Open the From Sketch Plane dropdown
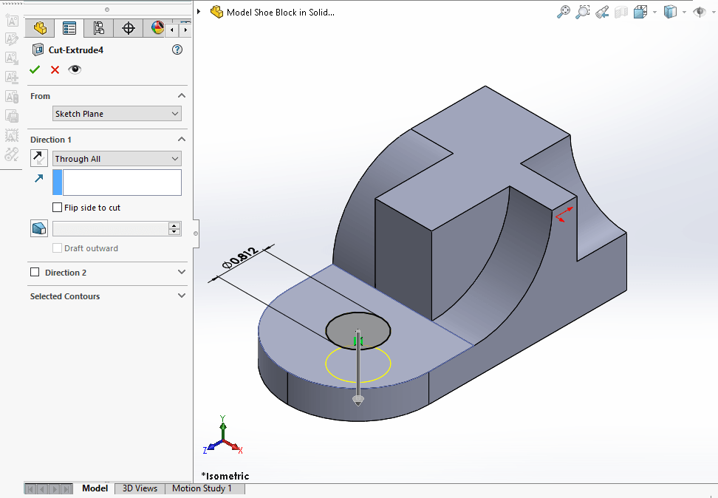 117,114
